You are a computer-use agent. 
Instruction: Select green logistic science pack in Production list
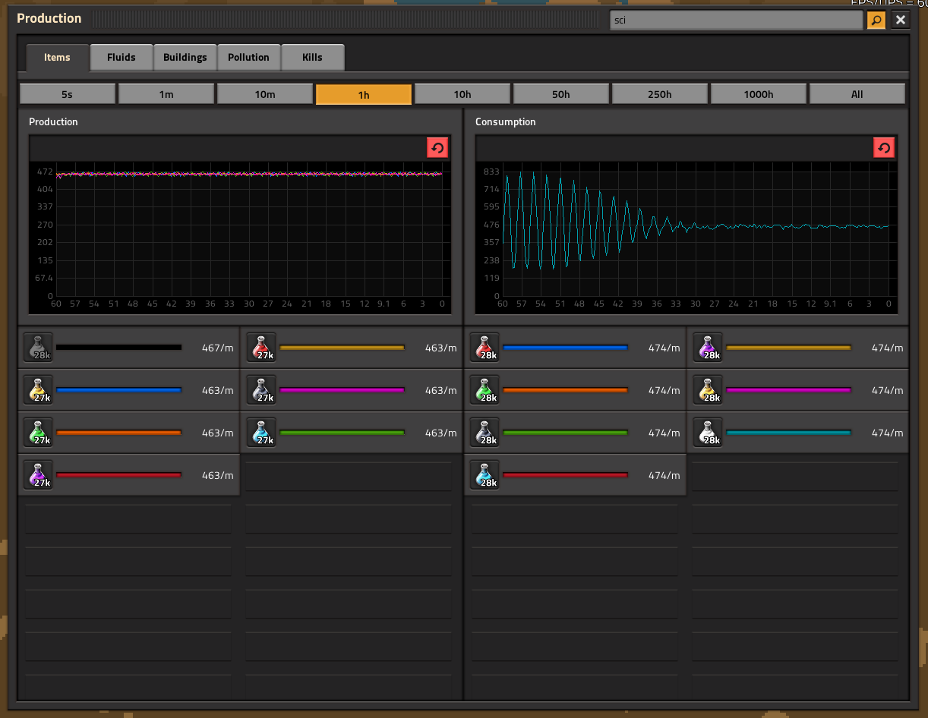point(38,433)
